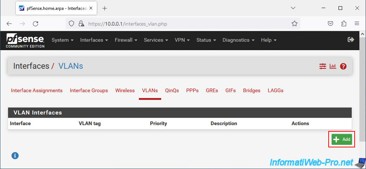Open the related status chart icon
Image resolution: width=366 pixels, height=169 pixels.
333,67
